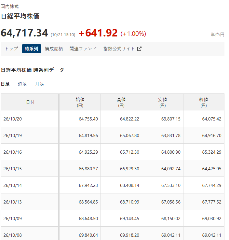Click the low value 64,092.74
This screenshot has height=240, width=229.
tap(171, 169)
